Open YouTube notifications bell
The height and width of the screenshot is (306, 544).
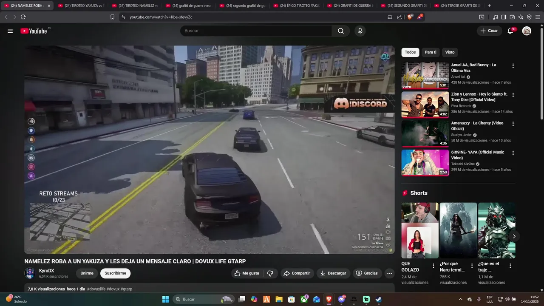pos(511,31)
